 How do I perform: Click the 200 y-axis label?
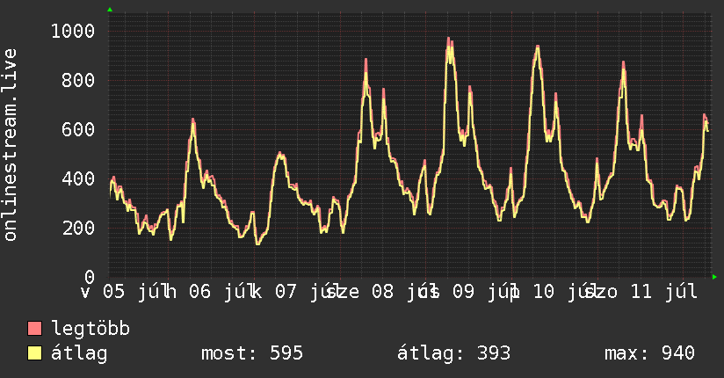[78, 228]
